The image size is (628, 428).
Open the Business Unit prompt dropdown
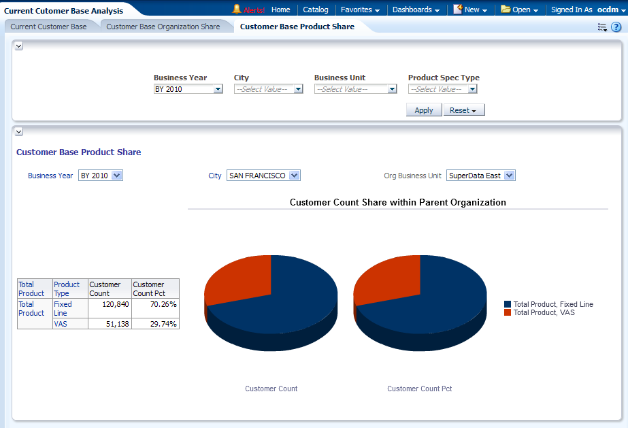392,89
